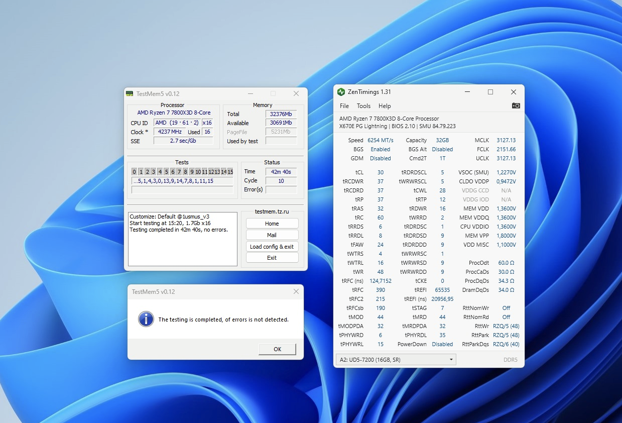The width and height of the screenshot is (622, 423).
Task: Open the File menu in ZenTimings
Action: click(344, 106)
